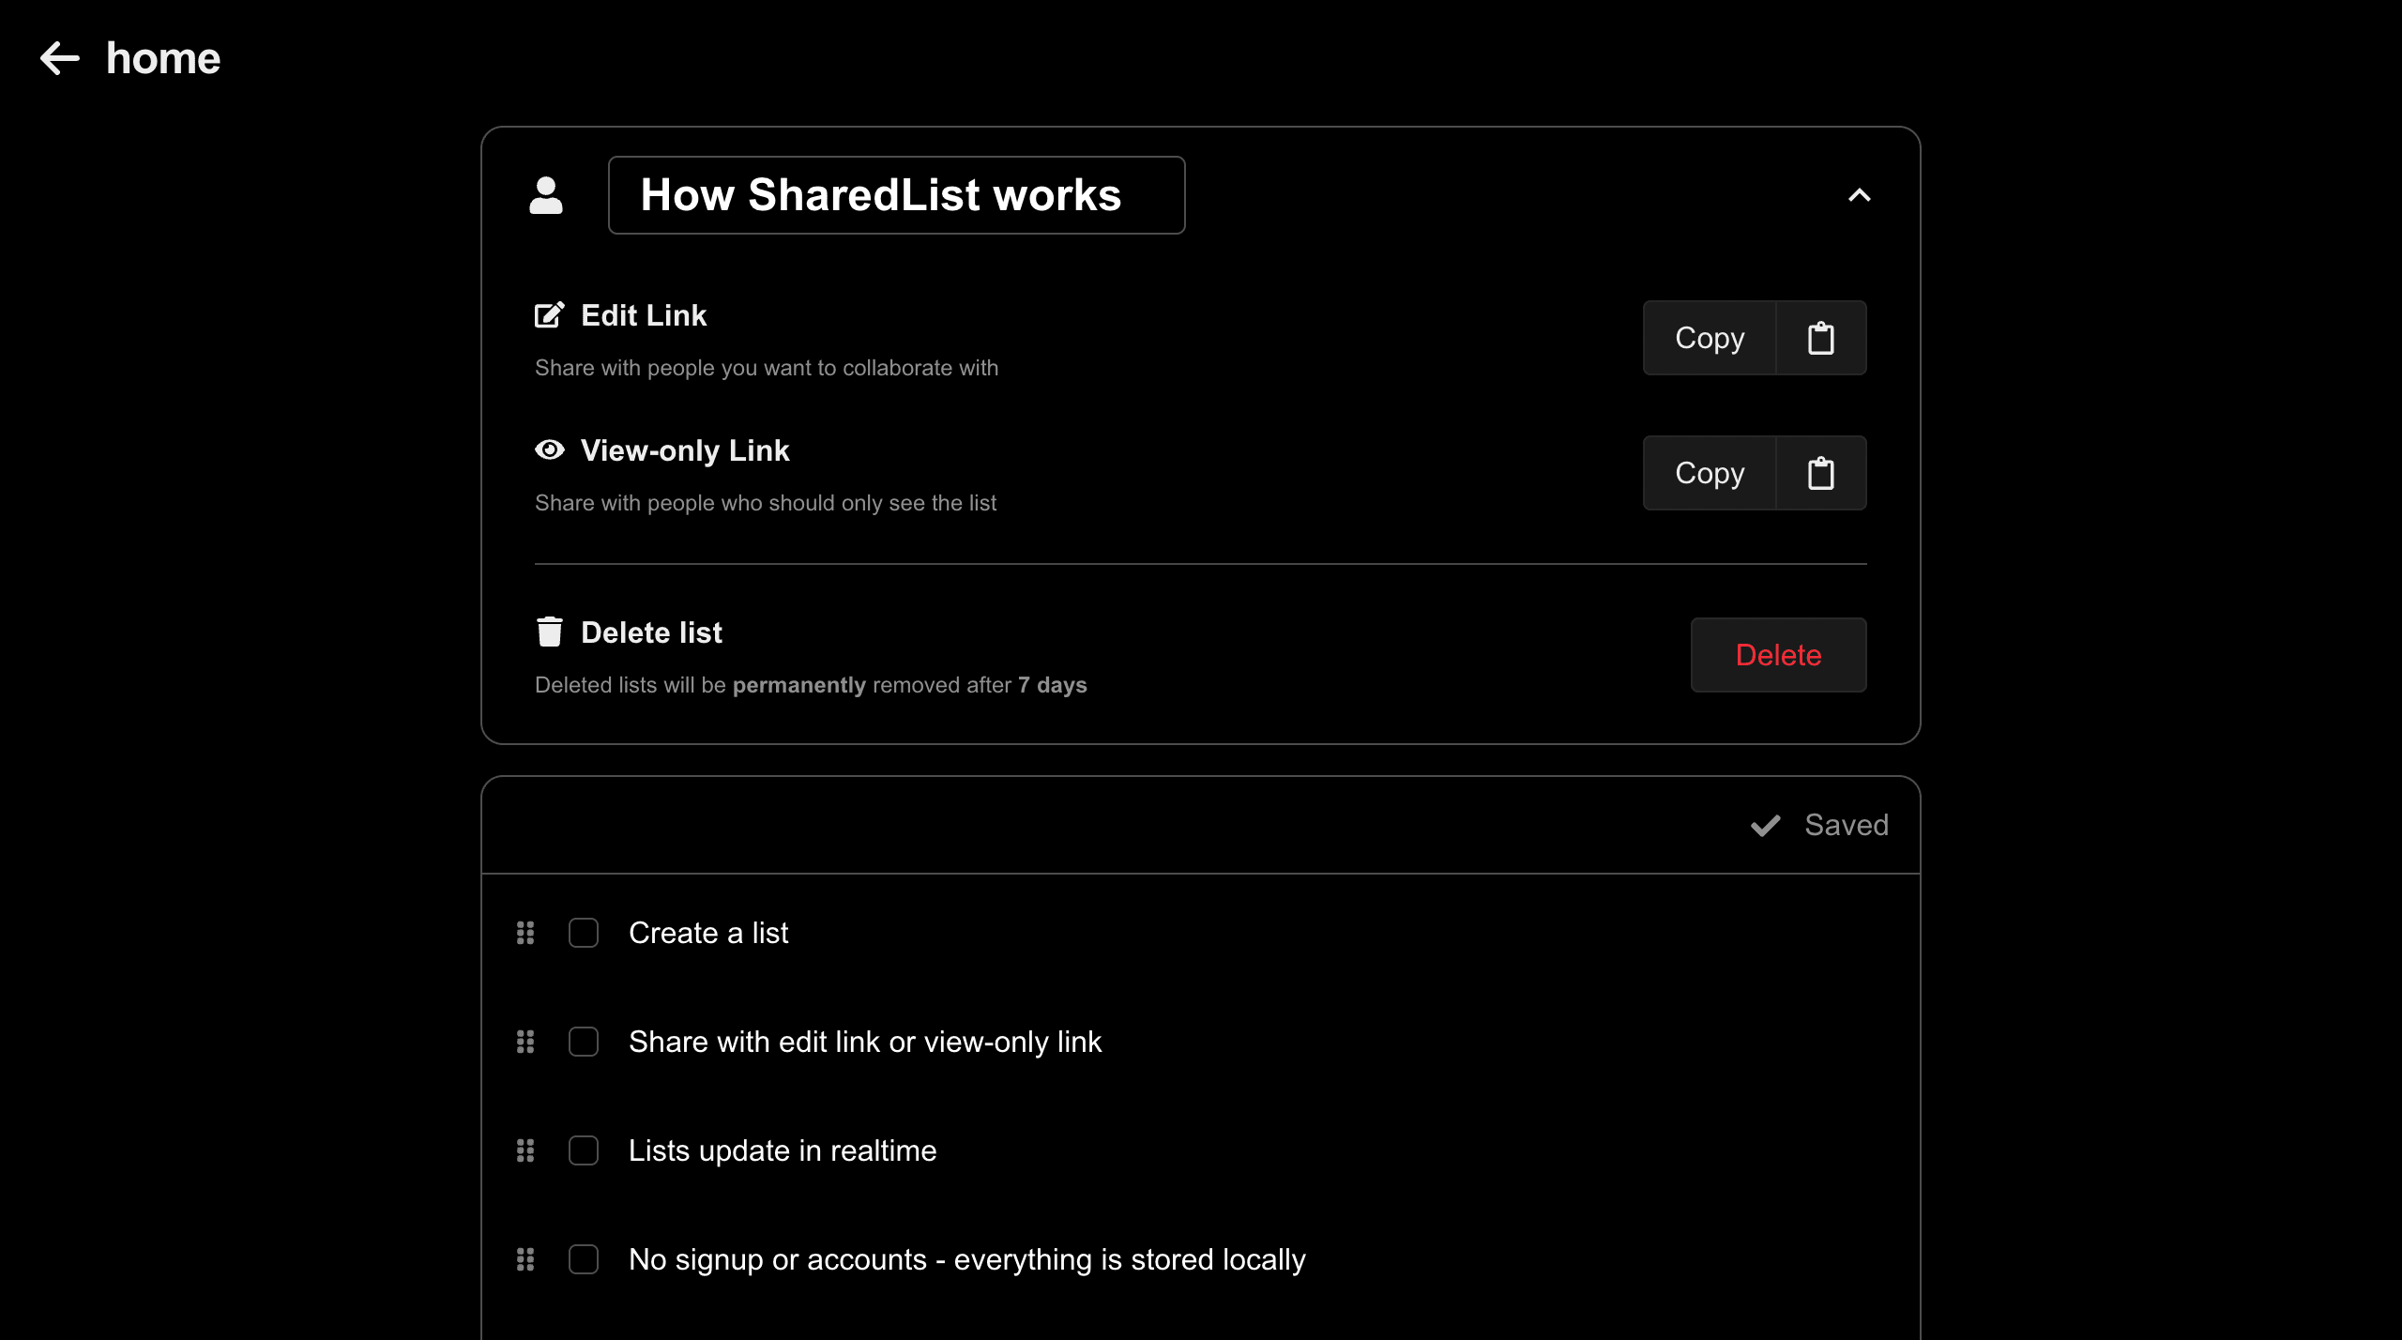
Task: Mark the No signup or accounts item complete
Action: click(584, 1258)
